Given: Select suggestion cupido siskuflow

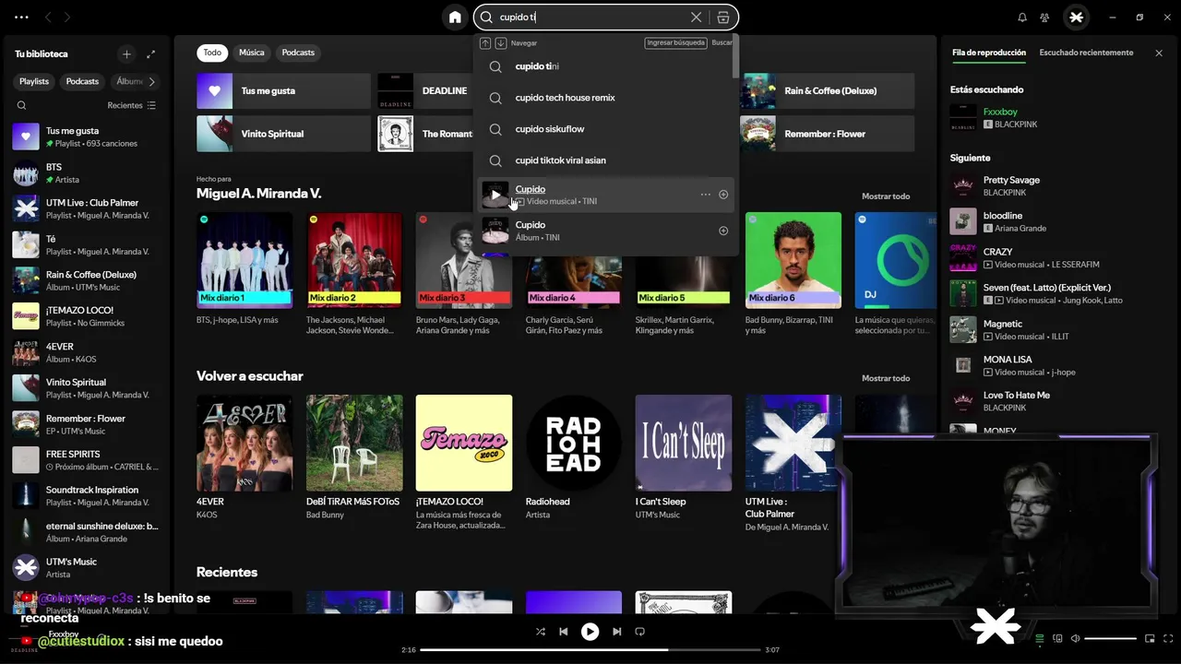Looking at the screenshot, I should coord(605,129).
